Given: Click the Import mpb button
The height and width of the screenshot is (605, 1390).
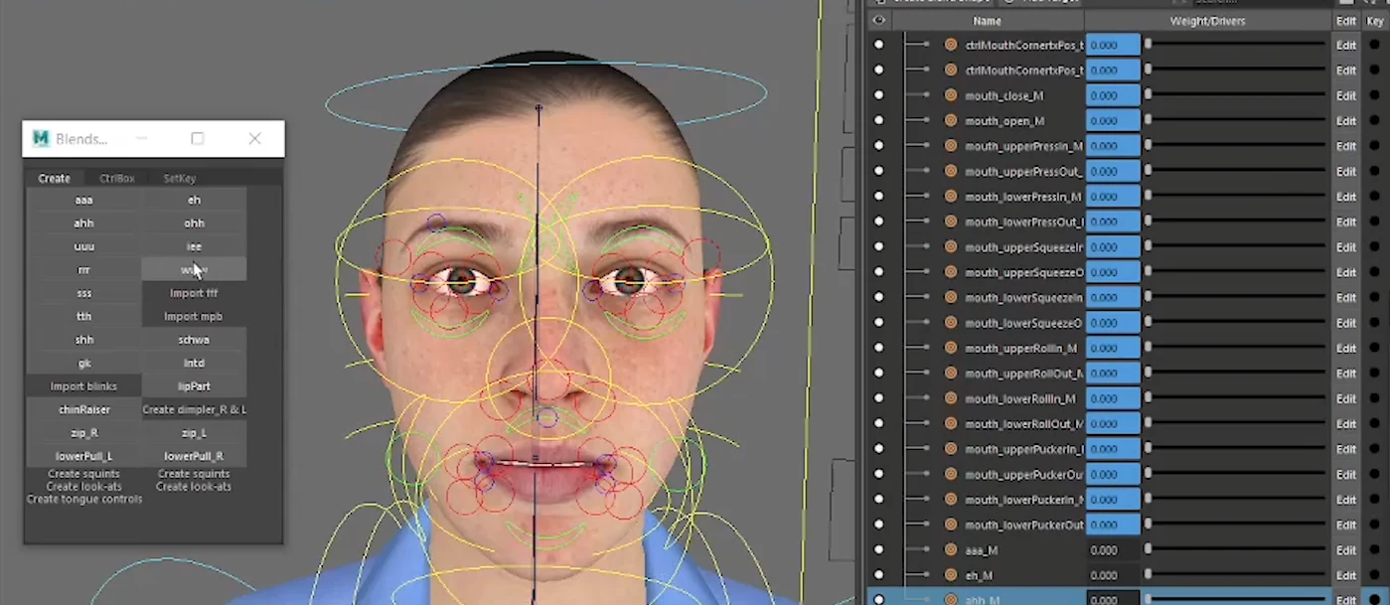Looking at the screenshot, I should coord(194,317).
